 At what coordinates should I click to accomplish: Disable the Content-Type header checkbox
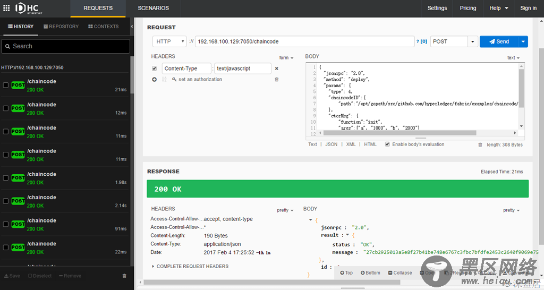tap(155, 69)
